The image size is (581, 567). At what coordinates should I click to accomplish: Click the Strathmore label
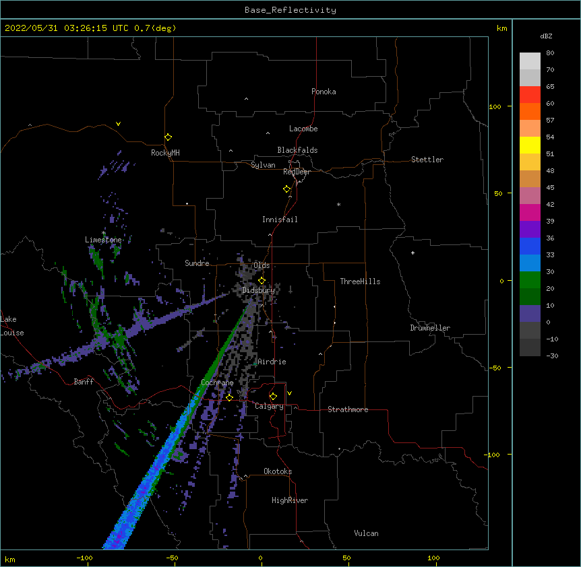(x=348, y=409)
